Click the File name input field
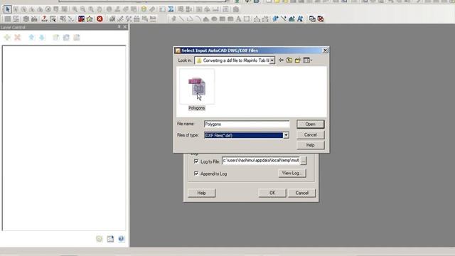This screenshot has height=256, width=455. [x=247, y=124]
